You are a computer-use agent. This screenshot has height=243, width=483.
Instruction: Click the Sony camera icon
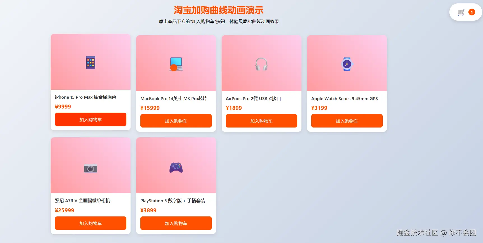[90, 168]
